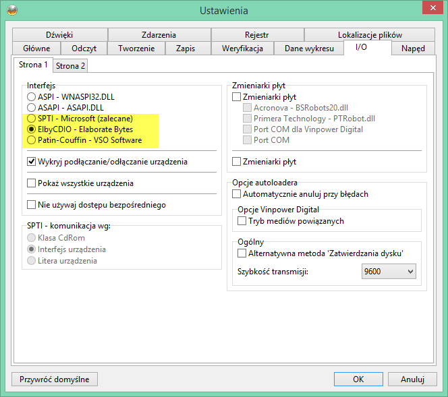Open the Zdarzenia tab

[x=159, y=35]
